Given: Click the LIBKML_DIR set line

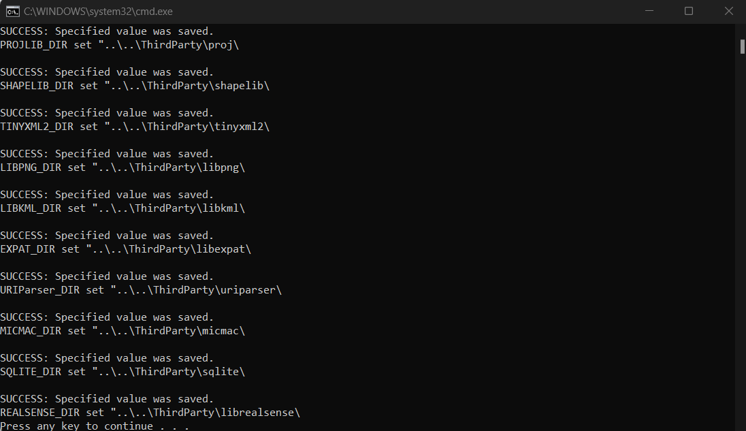Looking at the screenshot, I should [123, 208].
